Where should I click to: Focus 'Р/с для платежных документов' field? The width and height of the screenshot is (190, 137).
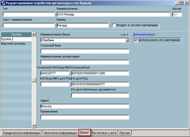[100, 95]
